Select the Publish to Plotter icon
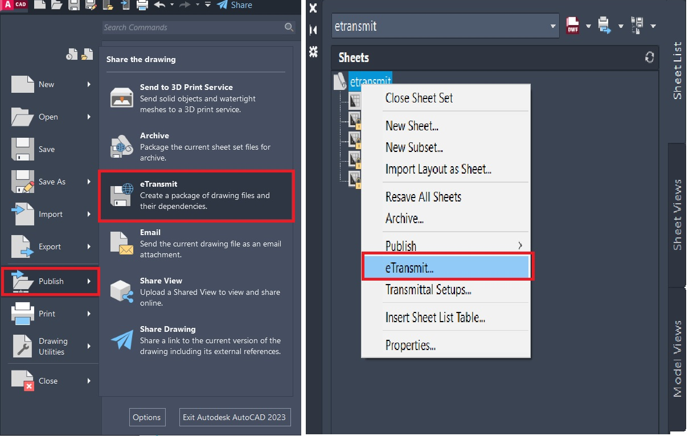693x436 pixels. (604, 25)
